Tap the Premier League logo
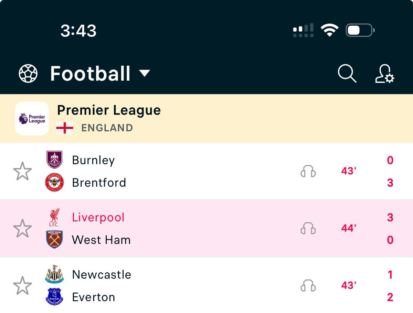The image size is (413, 313). click(32, 119)
